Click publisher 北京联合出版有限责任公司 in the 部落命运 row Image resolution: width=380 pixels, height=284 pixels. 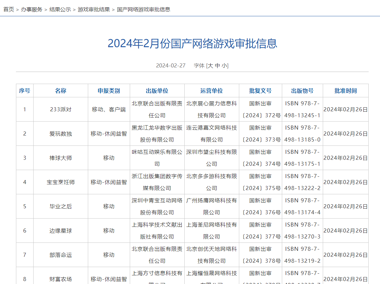(x=157, y=255)
